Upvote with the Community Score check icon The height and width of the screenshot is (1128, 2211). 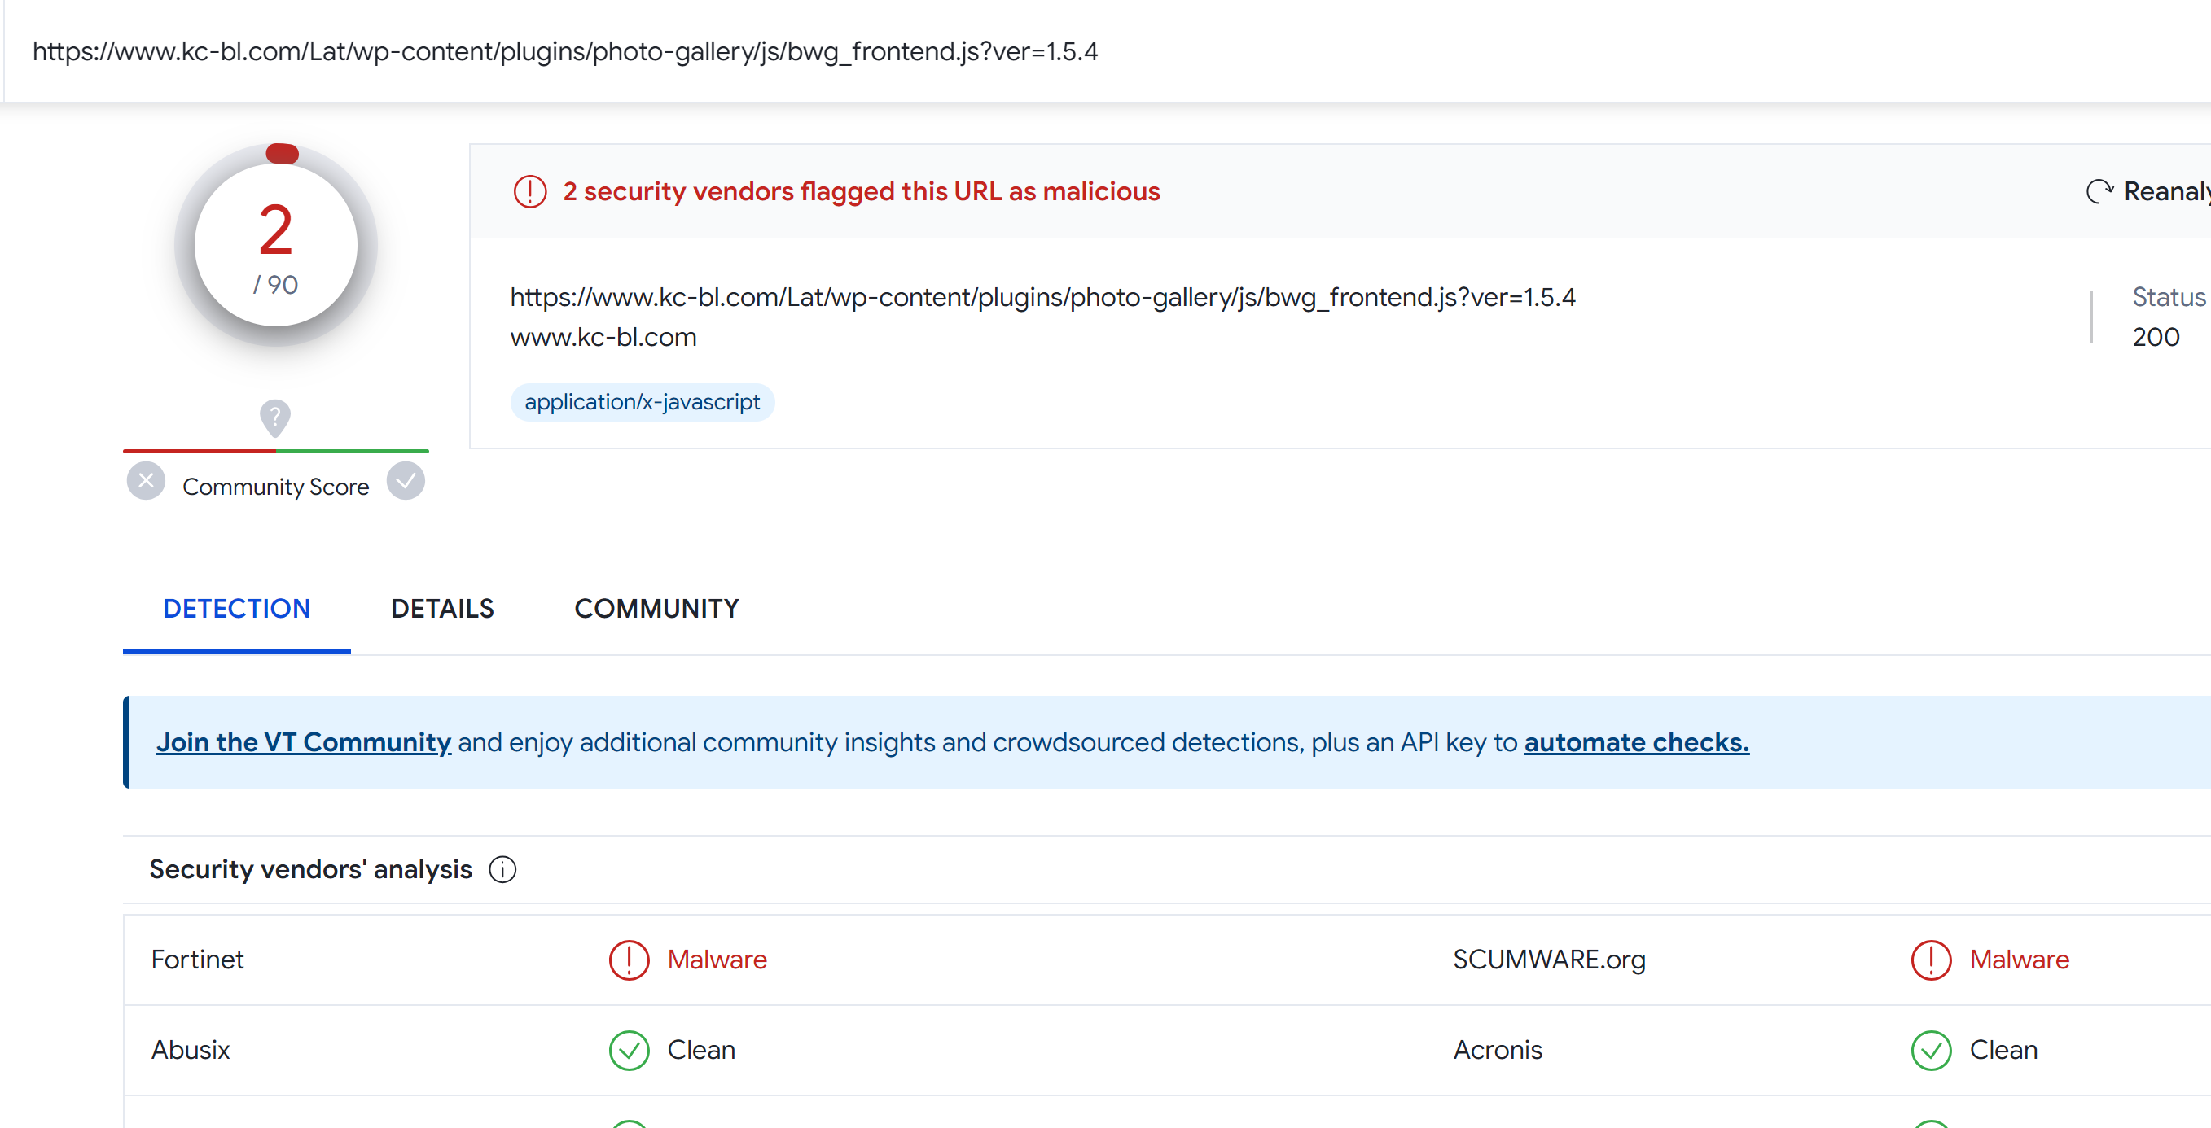pos(406,481)
